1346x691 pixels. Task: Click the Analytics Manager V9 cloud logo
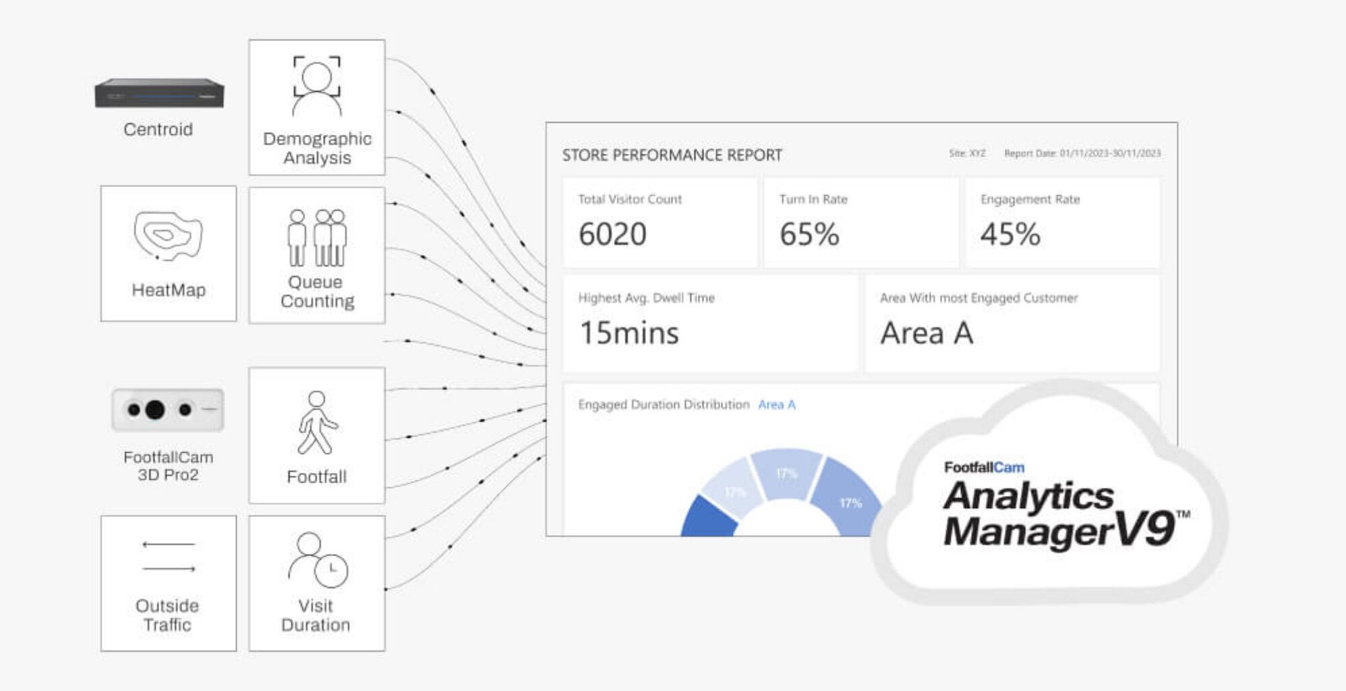pyautogui.click(x=1051, y=493)
